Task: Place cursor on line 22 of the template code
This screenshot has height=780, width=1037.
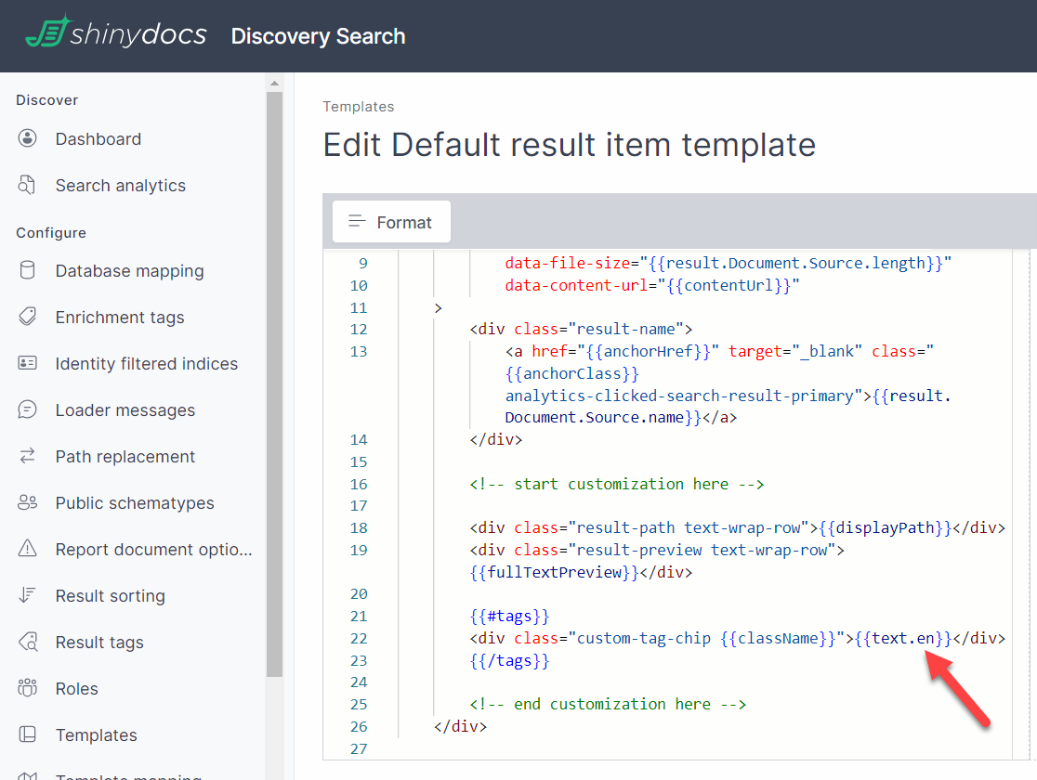Action: (x=650, y=638)
